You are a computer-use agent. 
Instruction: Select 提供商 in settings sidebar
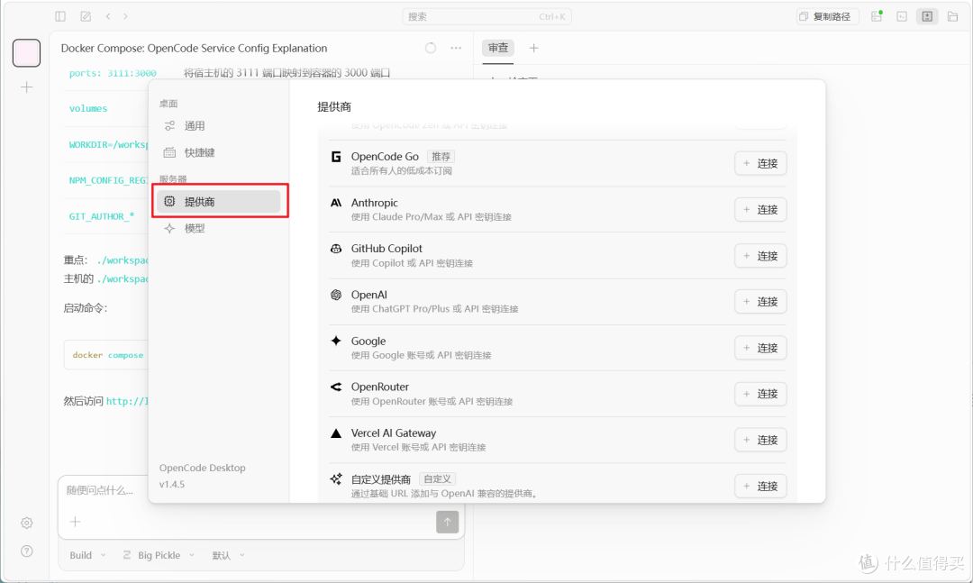[x=218, y=201]
